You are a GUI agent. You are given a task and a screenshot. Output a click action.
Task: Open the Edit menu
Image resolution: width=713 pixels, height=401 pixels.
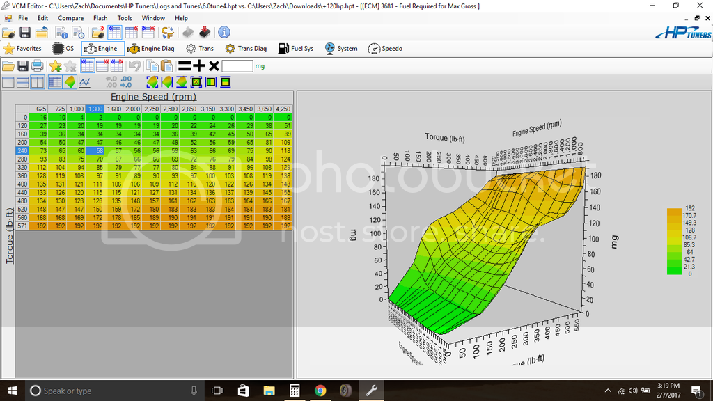click(42, 18)
